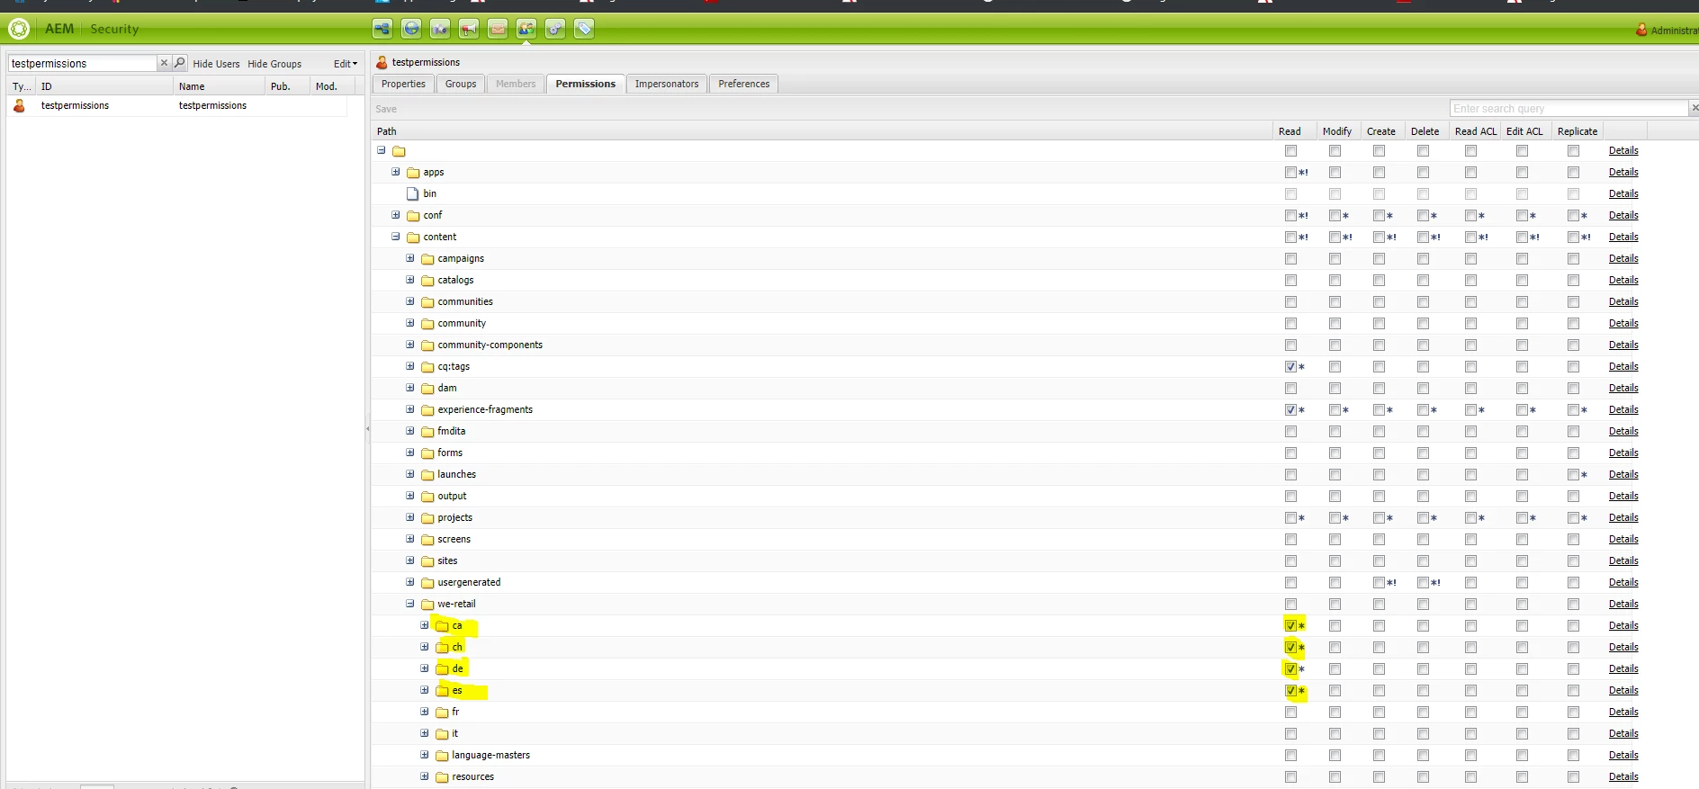Open the Impersonators tab
The width and height of the screenshot is (1699, 789).
667,84
